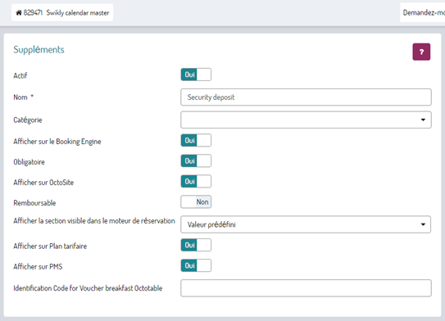
Task: Click the Obligatoire label text
Action: [x=29, y=162]
